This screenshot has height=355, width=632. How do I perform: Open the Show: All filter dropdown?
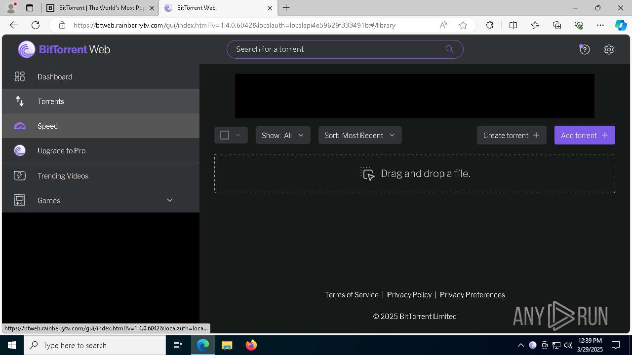pos(283,135)
